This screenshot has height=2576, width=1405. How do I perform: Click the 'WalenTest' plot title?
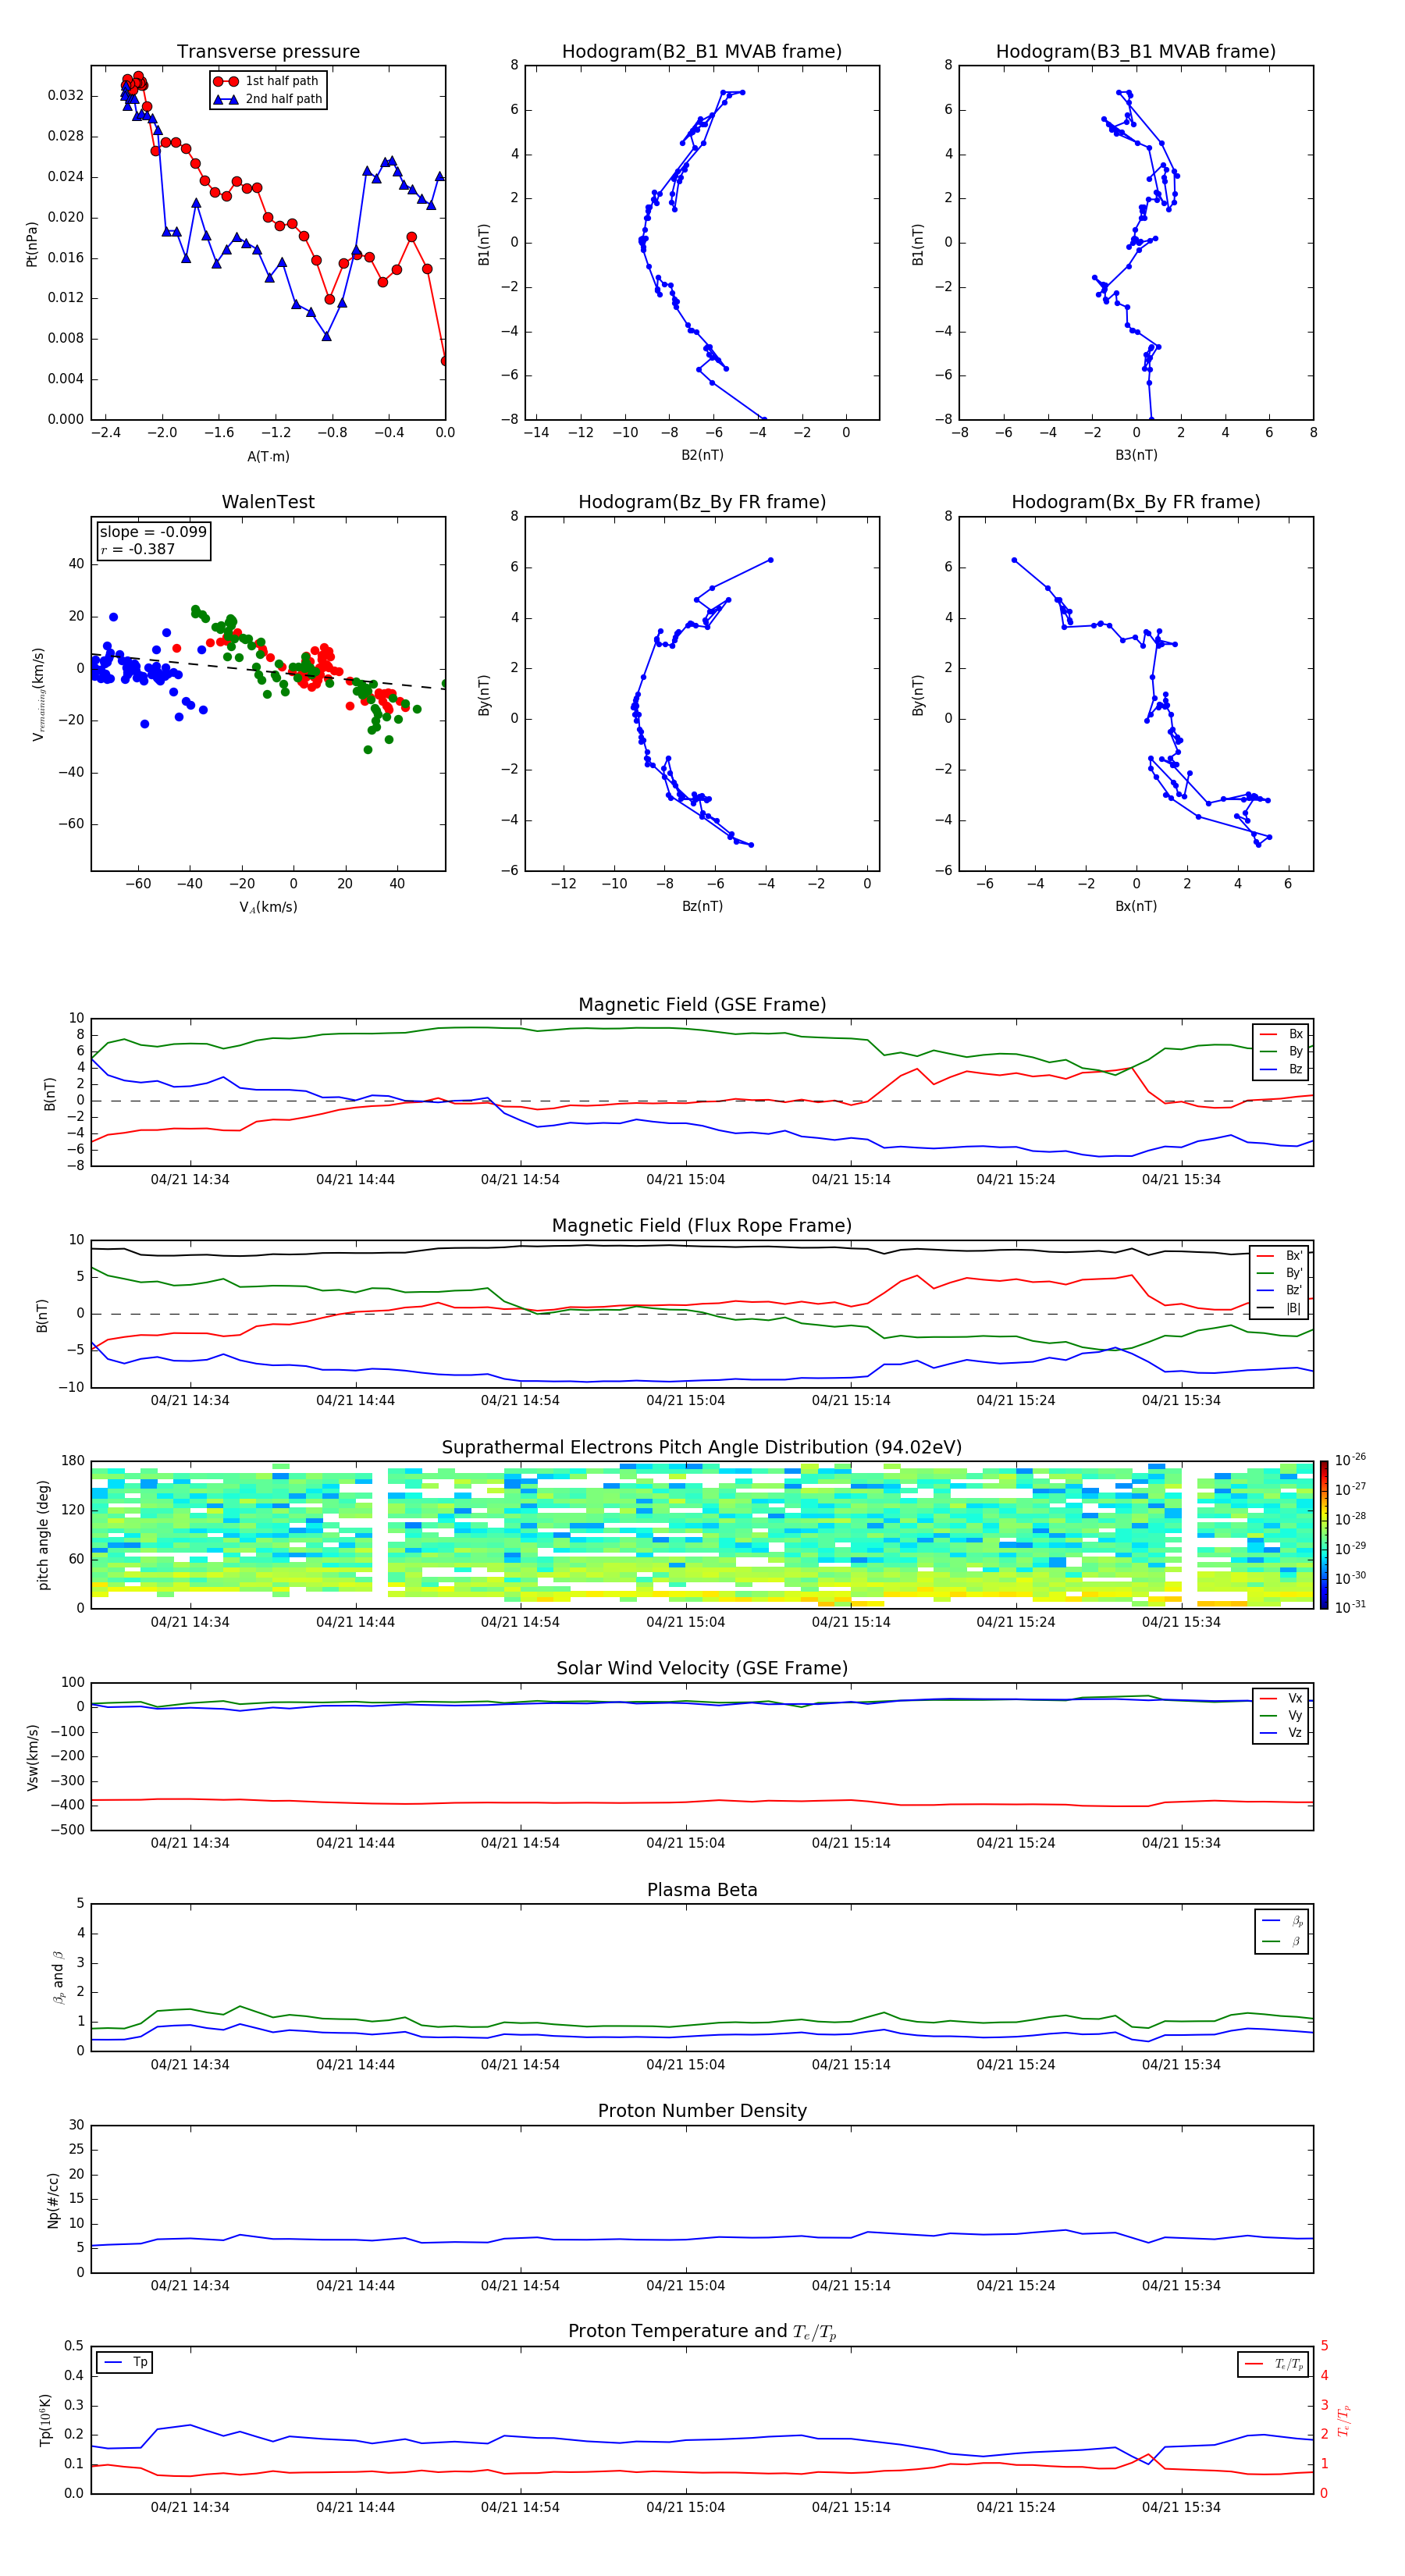click(x=268, y=502)
